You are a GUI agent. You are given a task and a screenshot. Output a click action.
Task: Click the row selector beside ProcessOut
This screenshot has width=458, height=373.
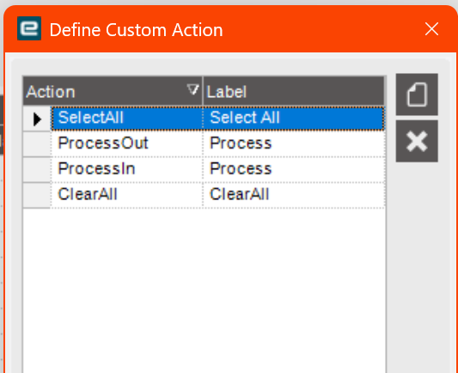37,144
